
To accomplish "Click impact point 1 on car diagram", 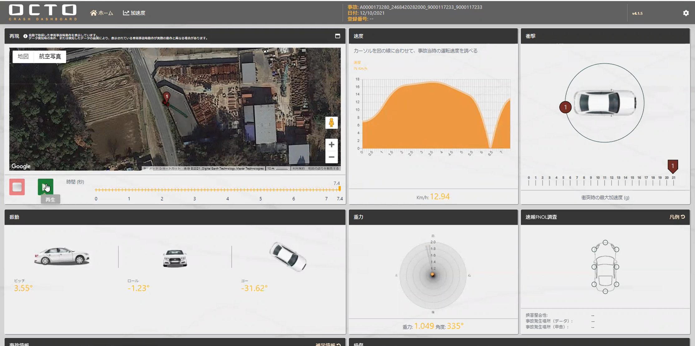I will [565, 107].
